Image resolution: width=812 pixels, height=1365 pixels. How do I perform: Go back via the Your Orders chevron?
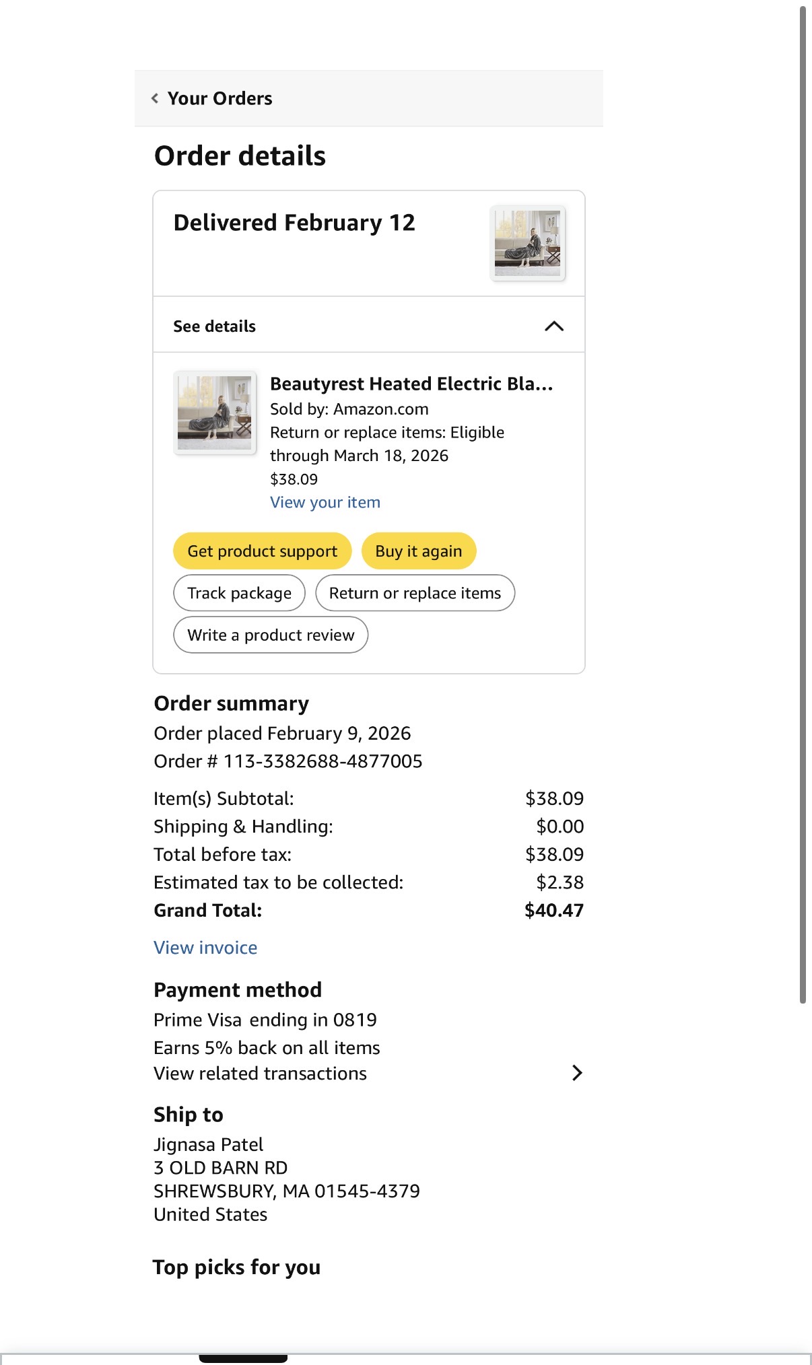[x=155, y=98]
